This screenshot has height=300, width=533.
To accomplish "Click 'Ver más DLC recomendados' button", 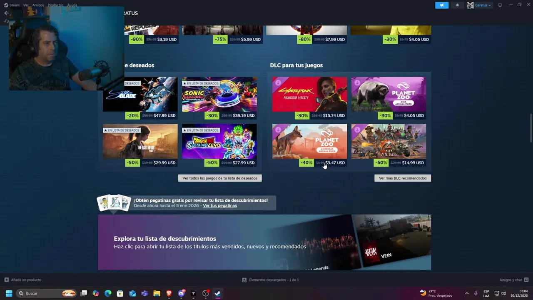I will [x=403, y=178].
